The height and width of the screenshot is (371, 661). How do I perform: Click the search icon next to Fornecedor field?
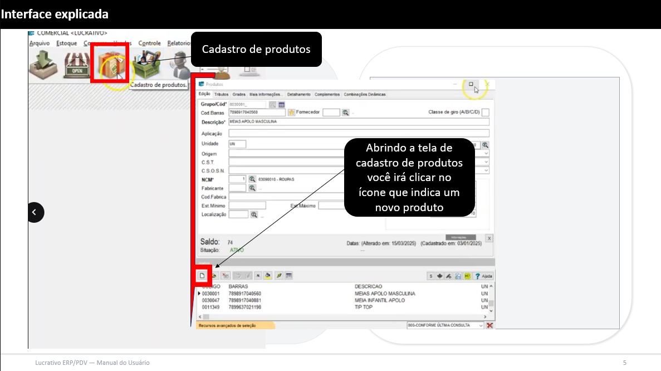click(x=345, y=113)
